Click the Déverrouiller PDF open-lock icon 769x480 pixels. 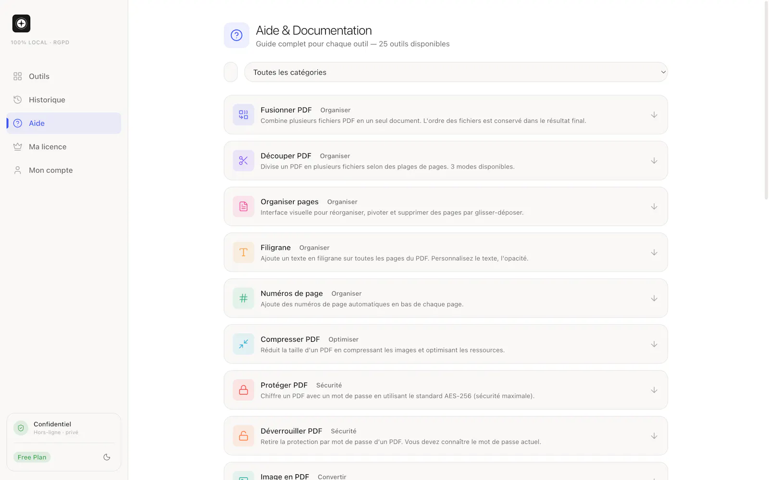tap(244, 436)
